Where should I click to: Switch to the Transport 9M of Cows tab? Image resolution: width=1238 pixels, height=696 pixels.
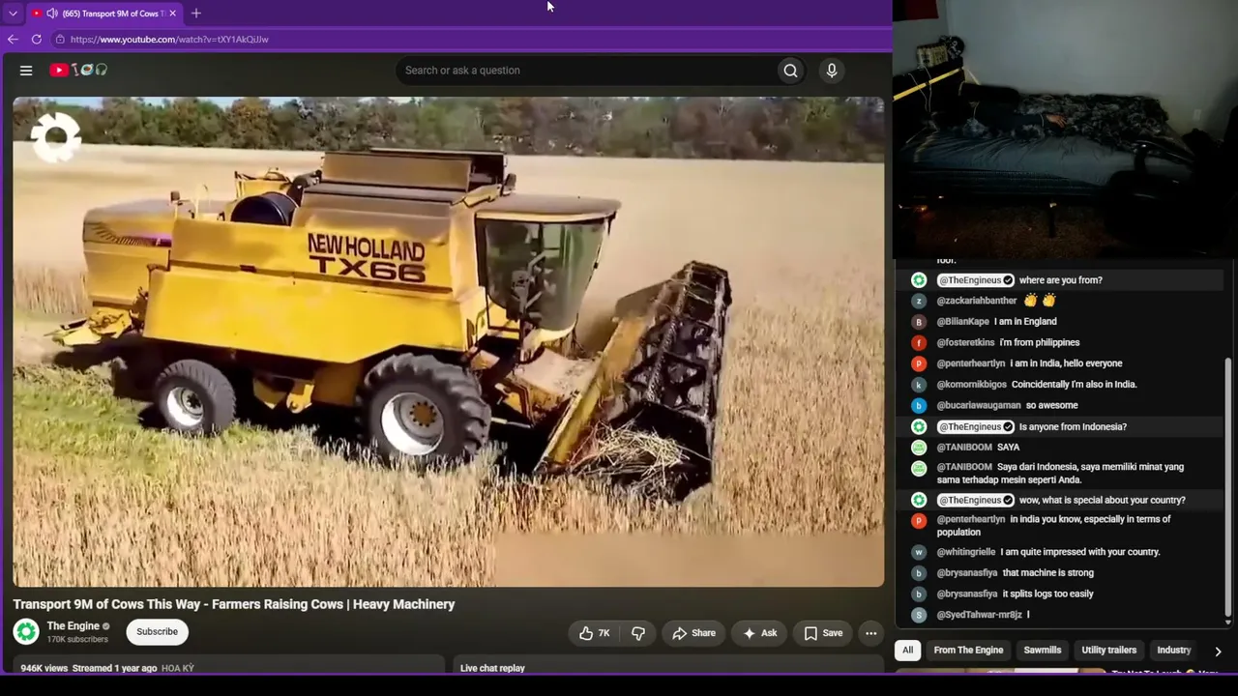(x=103, y=14)
